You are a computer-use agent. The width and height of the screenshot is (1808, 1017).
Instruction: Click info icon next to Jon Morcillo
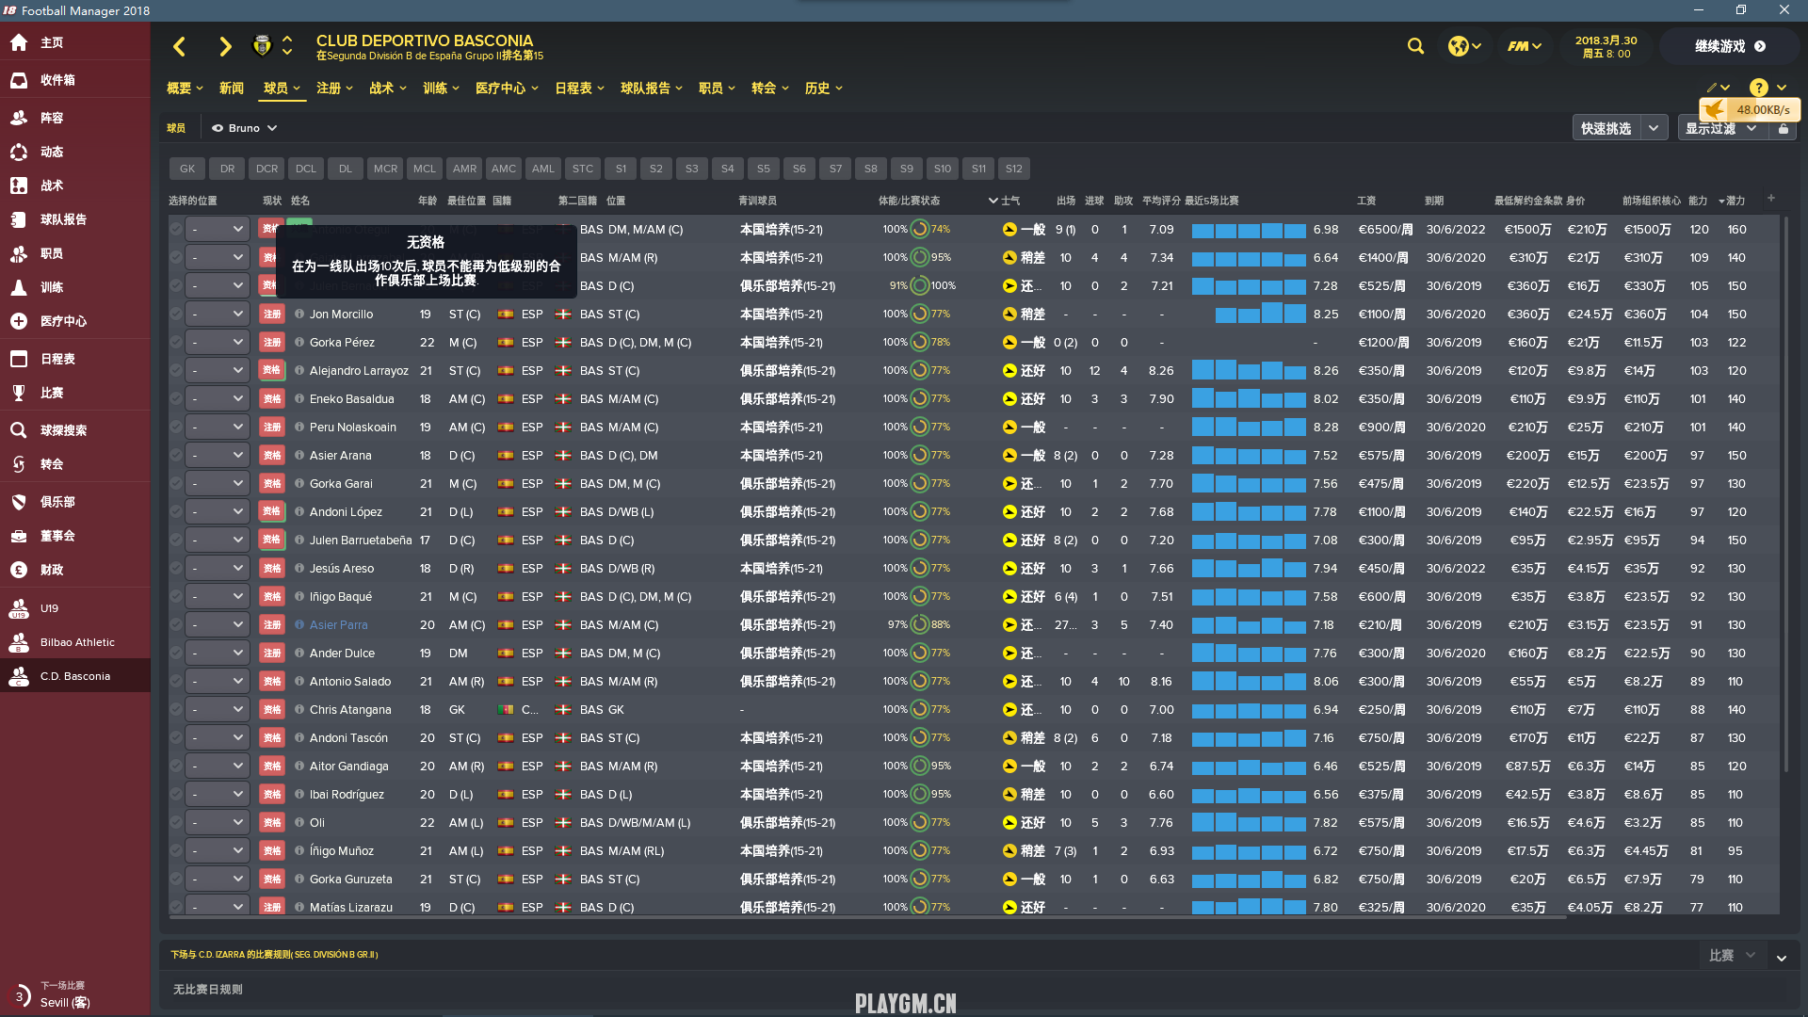point(299,314)
